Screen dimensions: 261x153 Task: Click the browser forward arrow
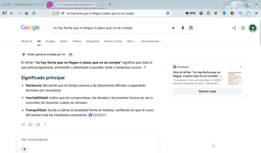19,13
